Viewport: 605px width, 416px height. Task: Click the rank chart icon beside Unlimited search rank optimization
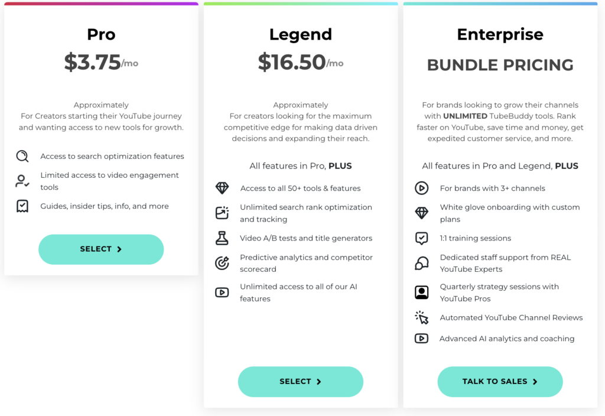click(222, 213)
